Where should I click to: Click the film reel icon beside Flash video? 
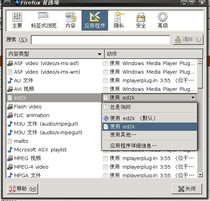[10, 107]
